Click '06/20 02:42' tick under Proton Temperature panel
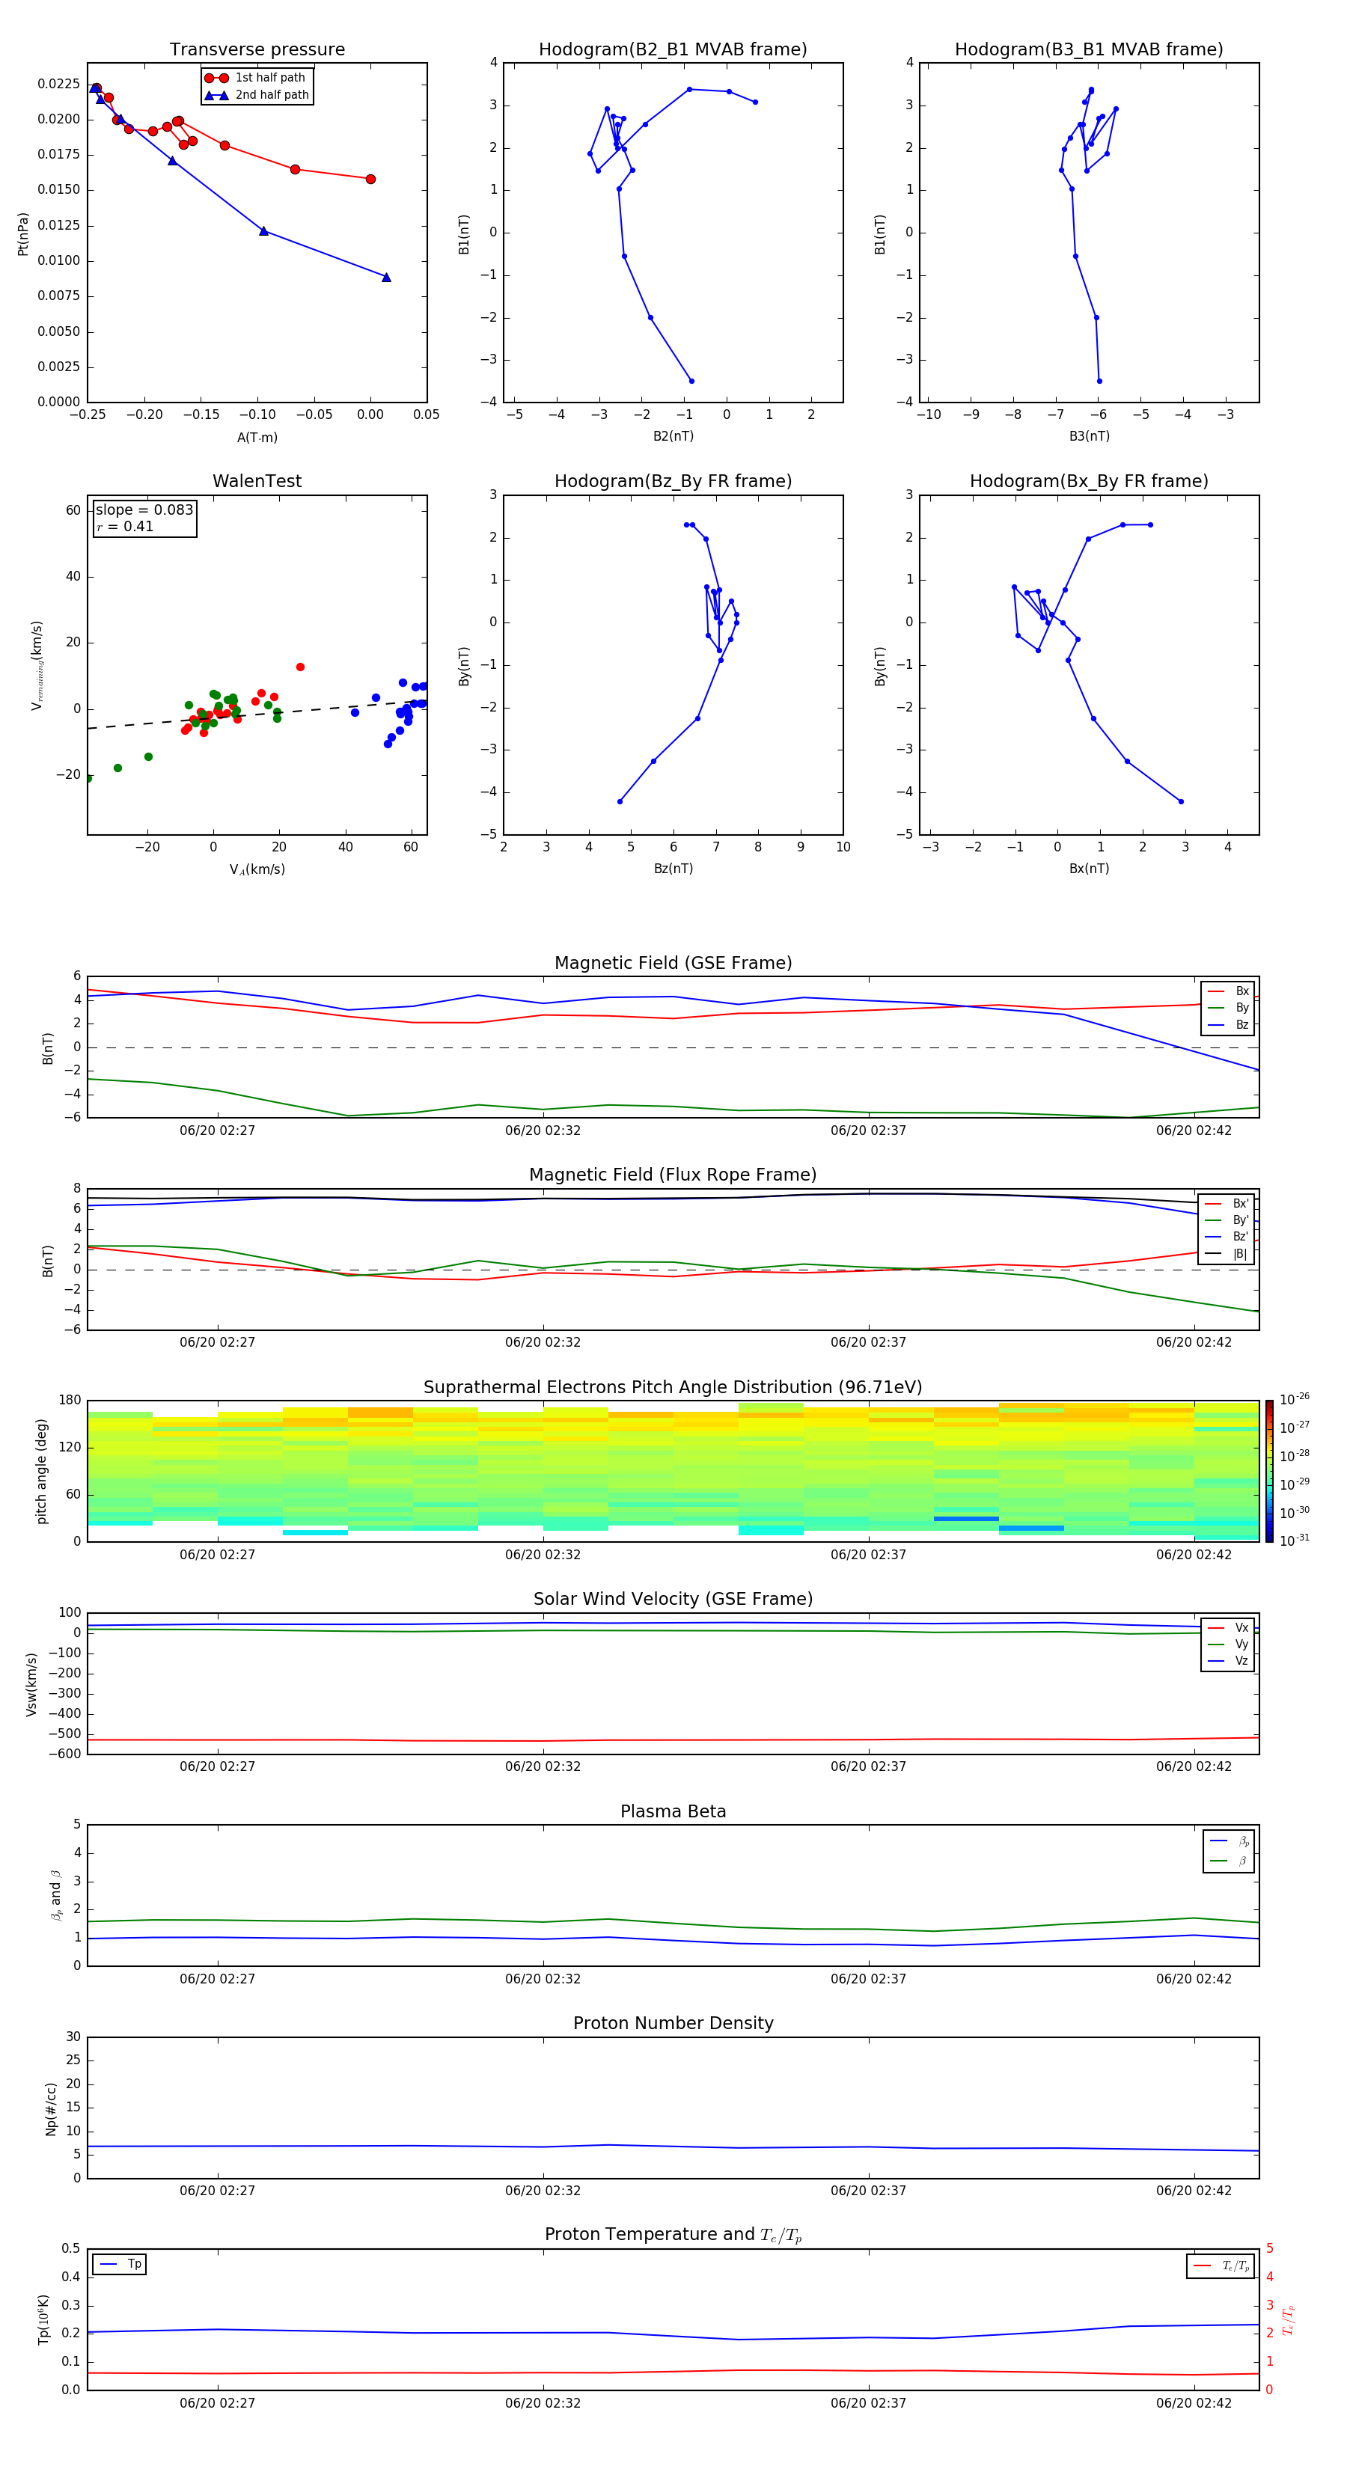The width and height of the screenshot is (1347, 2469). click(1194, 2403)
